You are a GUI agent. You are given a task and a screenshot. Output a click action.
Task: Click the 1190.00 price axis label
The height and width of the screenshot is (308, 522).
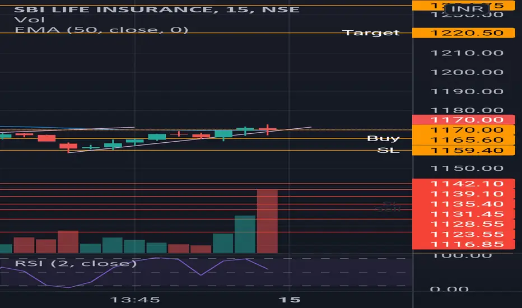pyautogui.click(x=467, y=92)
